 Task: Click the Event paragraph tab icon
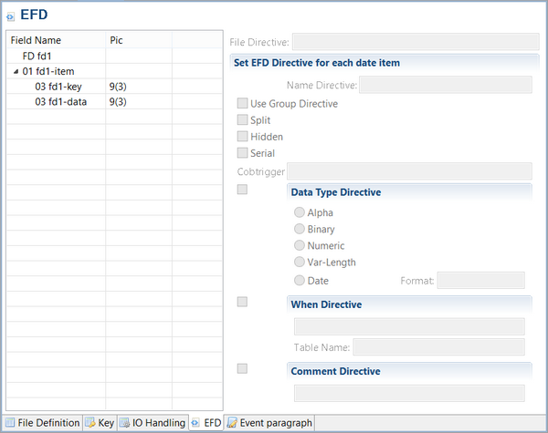coord(232,423)
